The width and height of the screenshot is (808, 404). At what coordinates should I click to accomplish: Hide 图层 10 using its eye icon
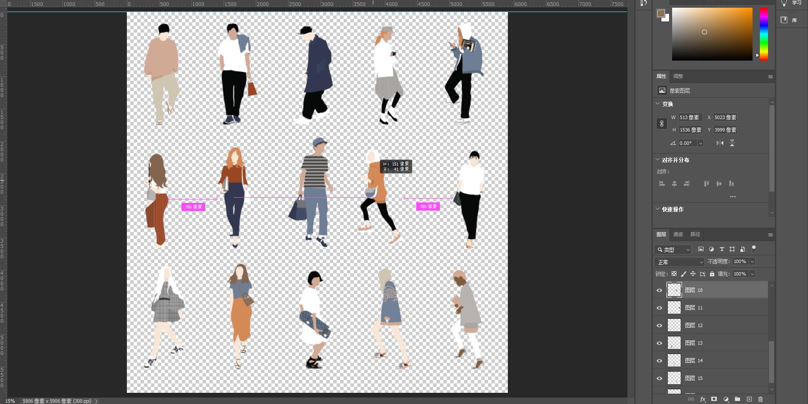point(659,291)
